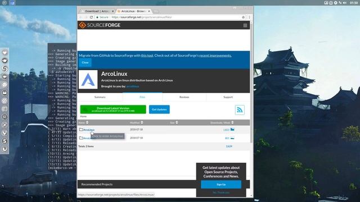Click the network icon in the system tray
This screenshot has height=202, width=360.
pos(340,3)
